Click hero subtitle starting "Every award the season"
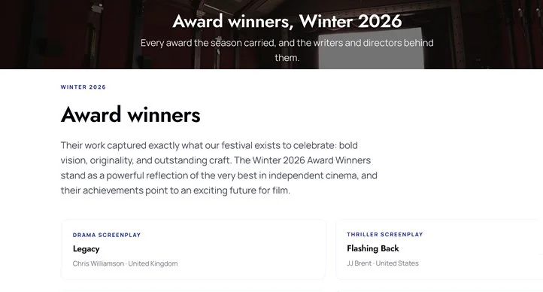The width and height of the screenshot is (543, 292). 287,50
